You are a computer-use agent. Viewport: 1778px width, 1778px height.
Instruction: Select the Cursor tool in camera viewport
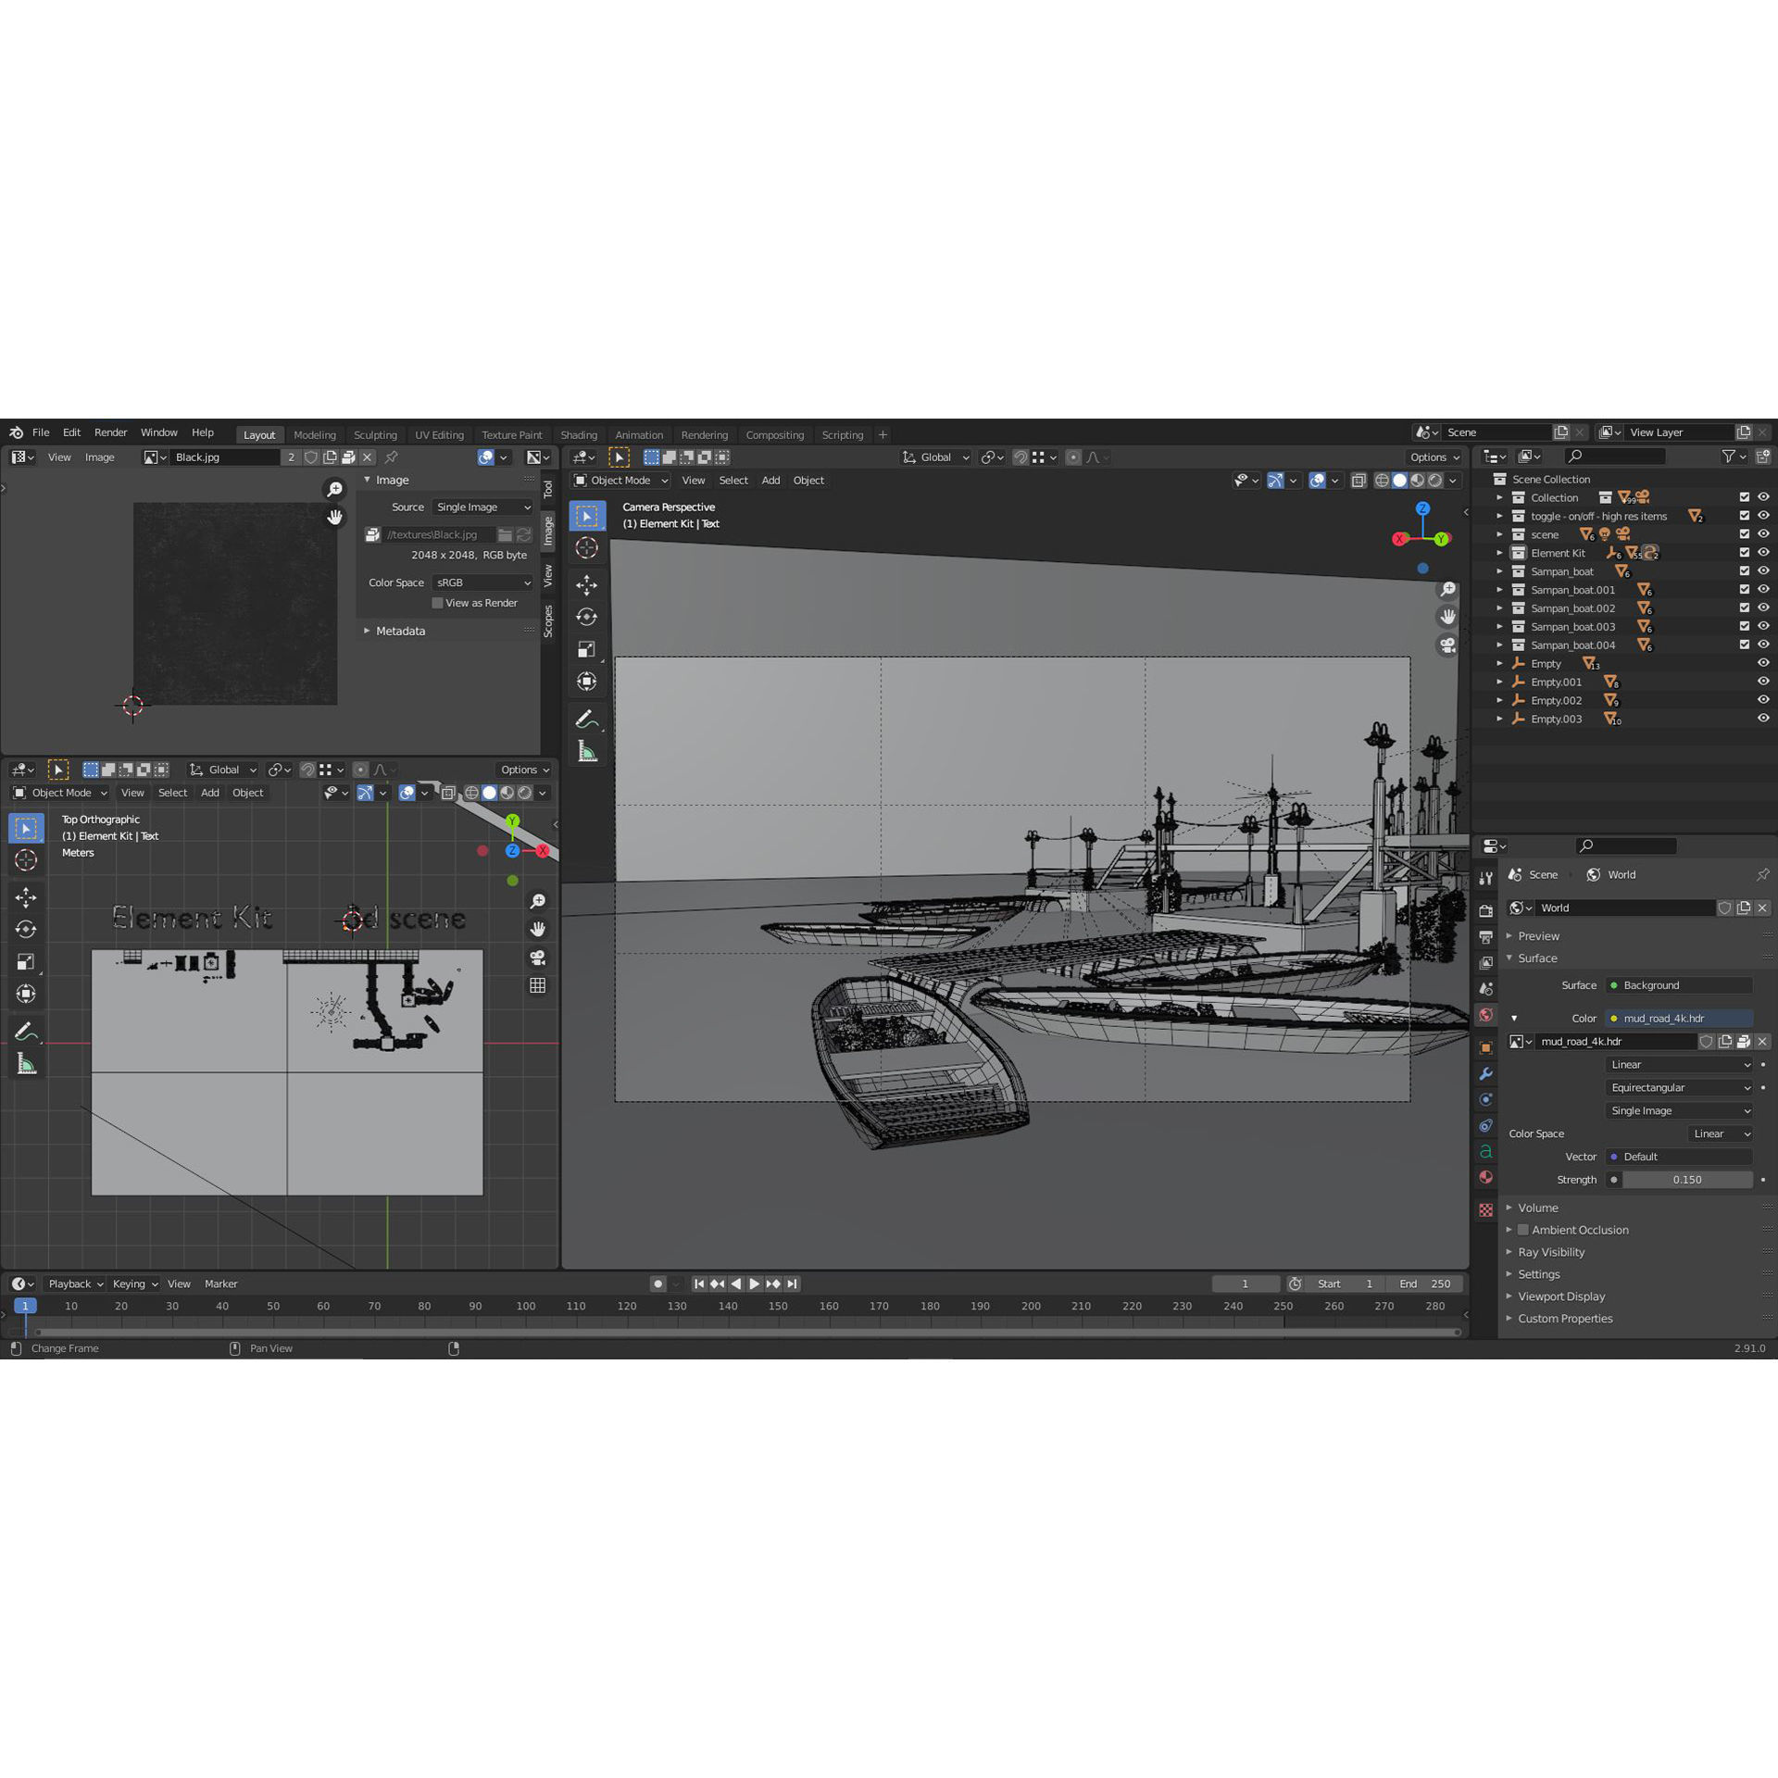pyautogui.click(x=586, y=548)
